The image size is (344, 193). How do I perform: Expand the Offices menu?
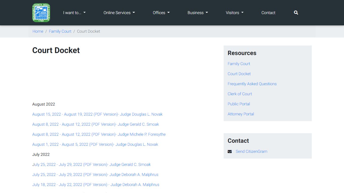pyautogui.click(x=161, y=13)
